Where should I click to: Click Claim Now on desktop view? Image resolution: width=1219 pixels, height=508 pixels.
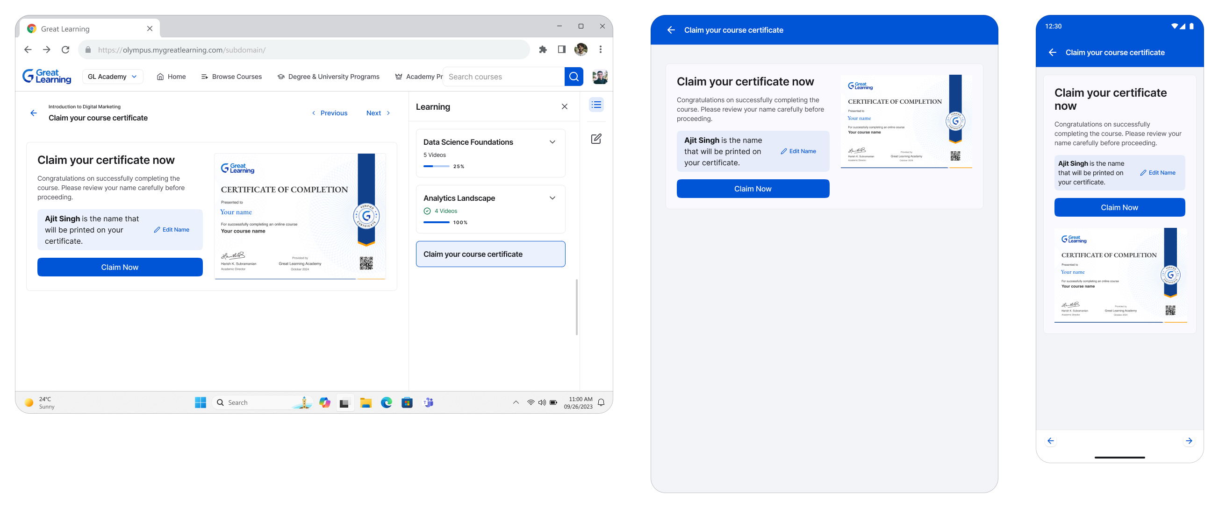[x=120, y=268]
